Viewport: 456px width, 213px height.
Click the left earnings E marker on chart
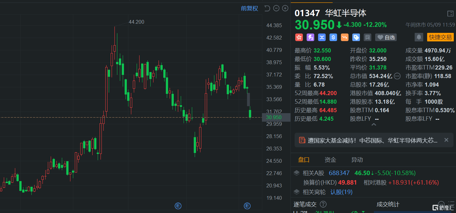coord(178,206)
